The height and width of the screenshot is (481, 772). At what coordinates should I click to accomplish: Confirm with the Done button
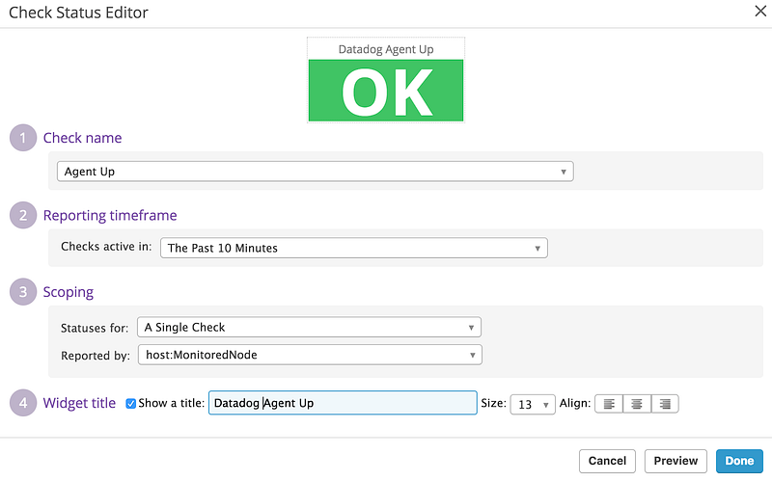click(x=740, y=461)
